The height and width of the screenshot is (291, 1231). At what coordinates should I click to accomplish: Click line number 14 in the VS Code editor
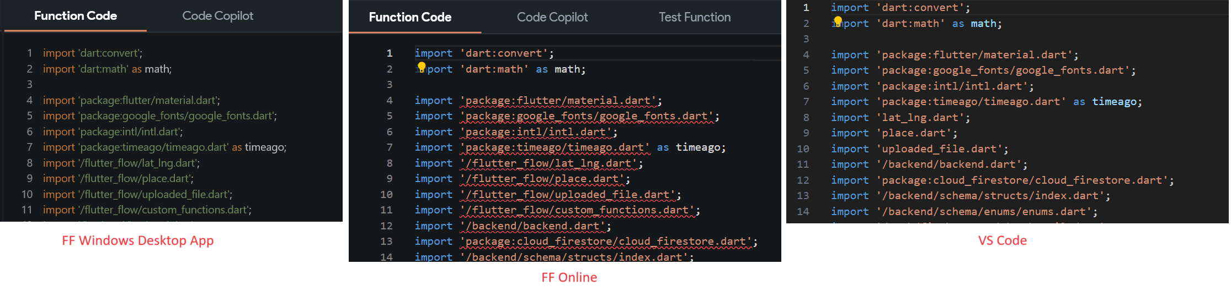click(803, 212)
